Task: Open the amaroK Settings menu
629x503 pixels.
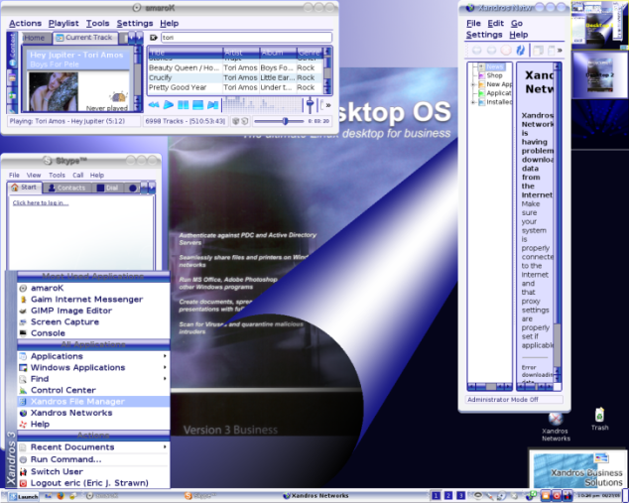Action: tap(134, 23)
